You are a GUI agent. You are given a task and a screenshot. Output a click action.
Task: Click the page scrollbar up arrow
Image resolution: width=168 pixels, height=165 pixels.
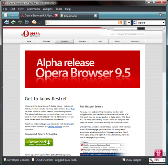pos(164,28)
